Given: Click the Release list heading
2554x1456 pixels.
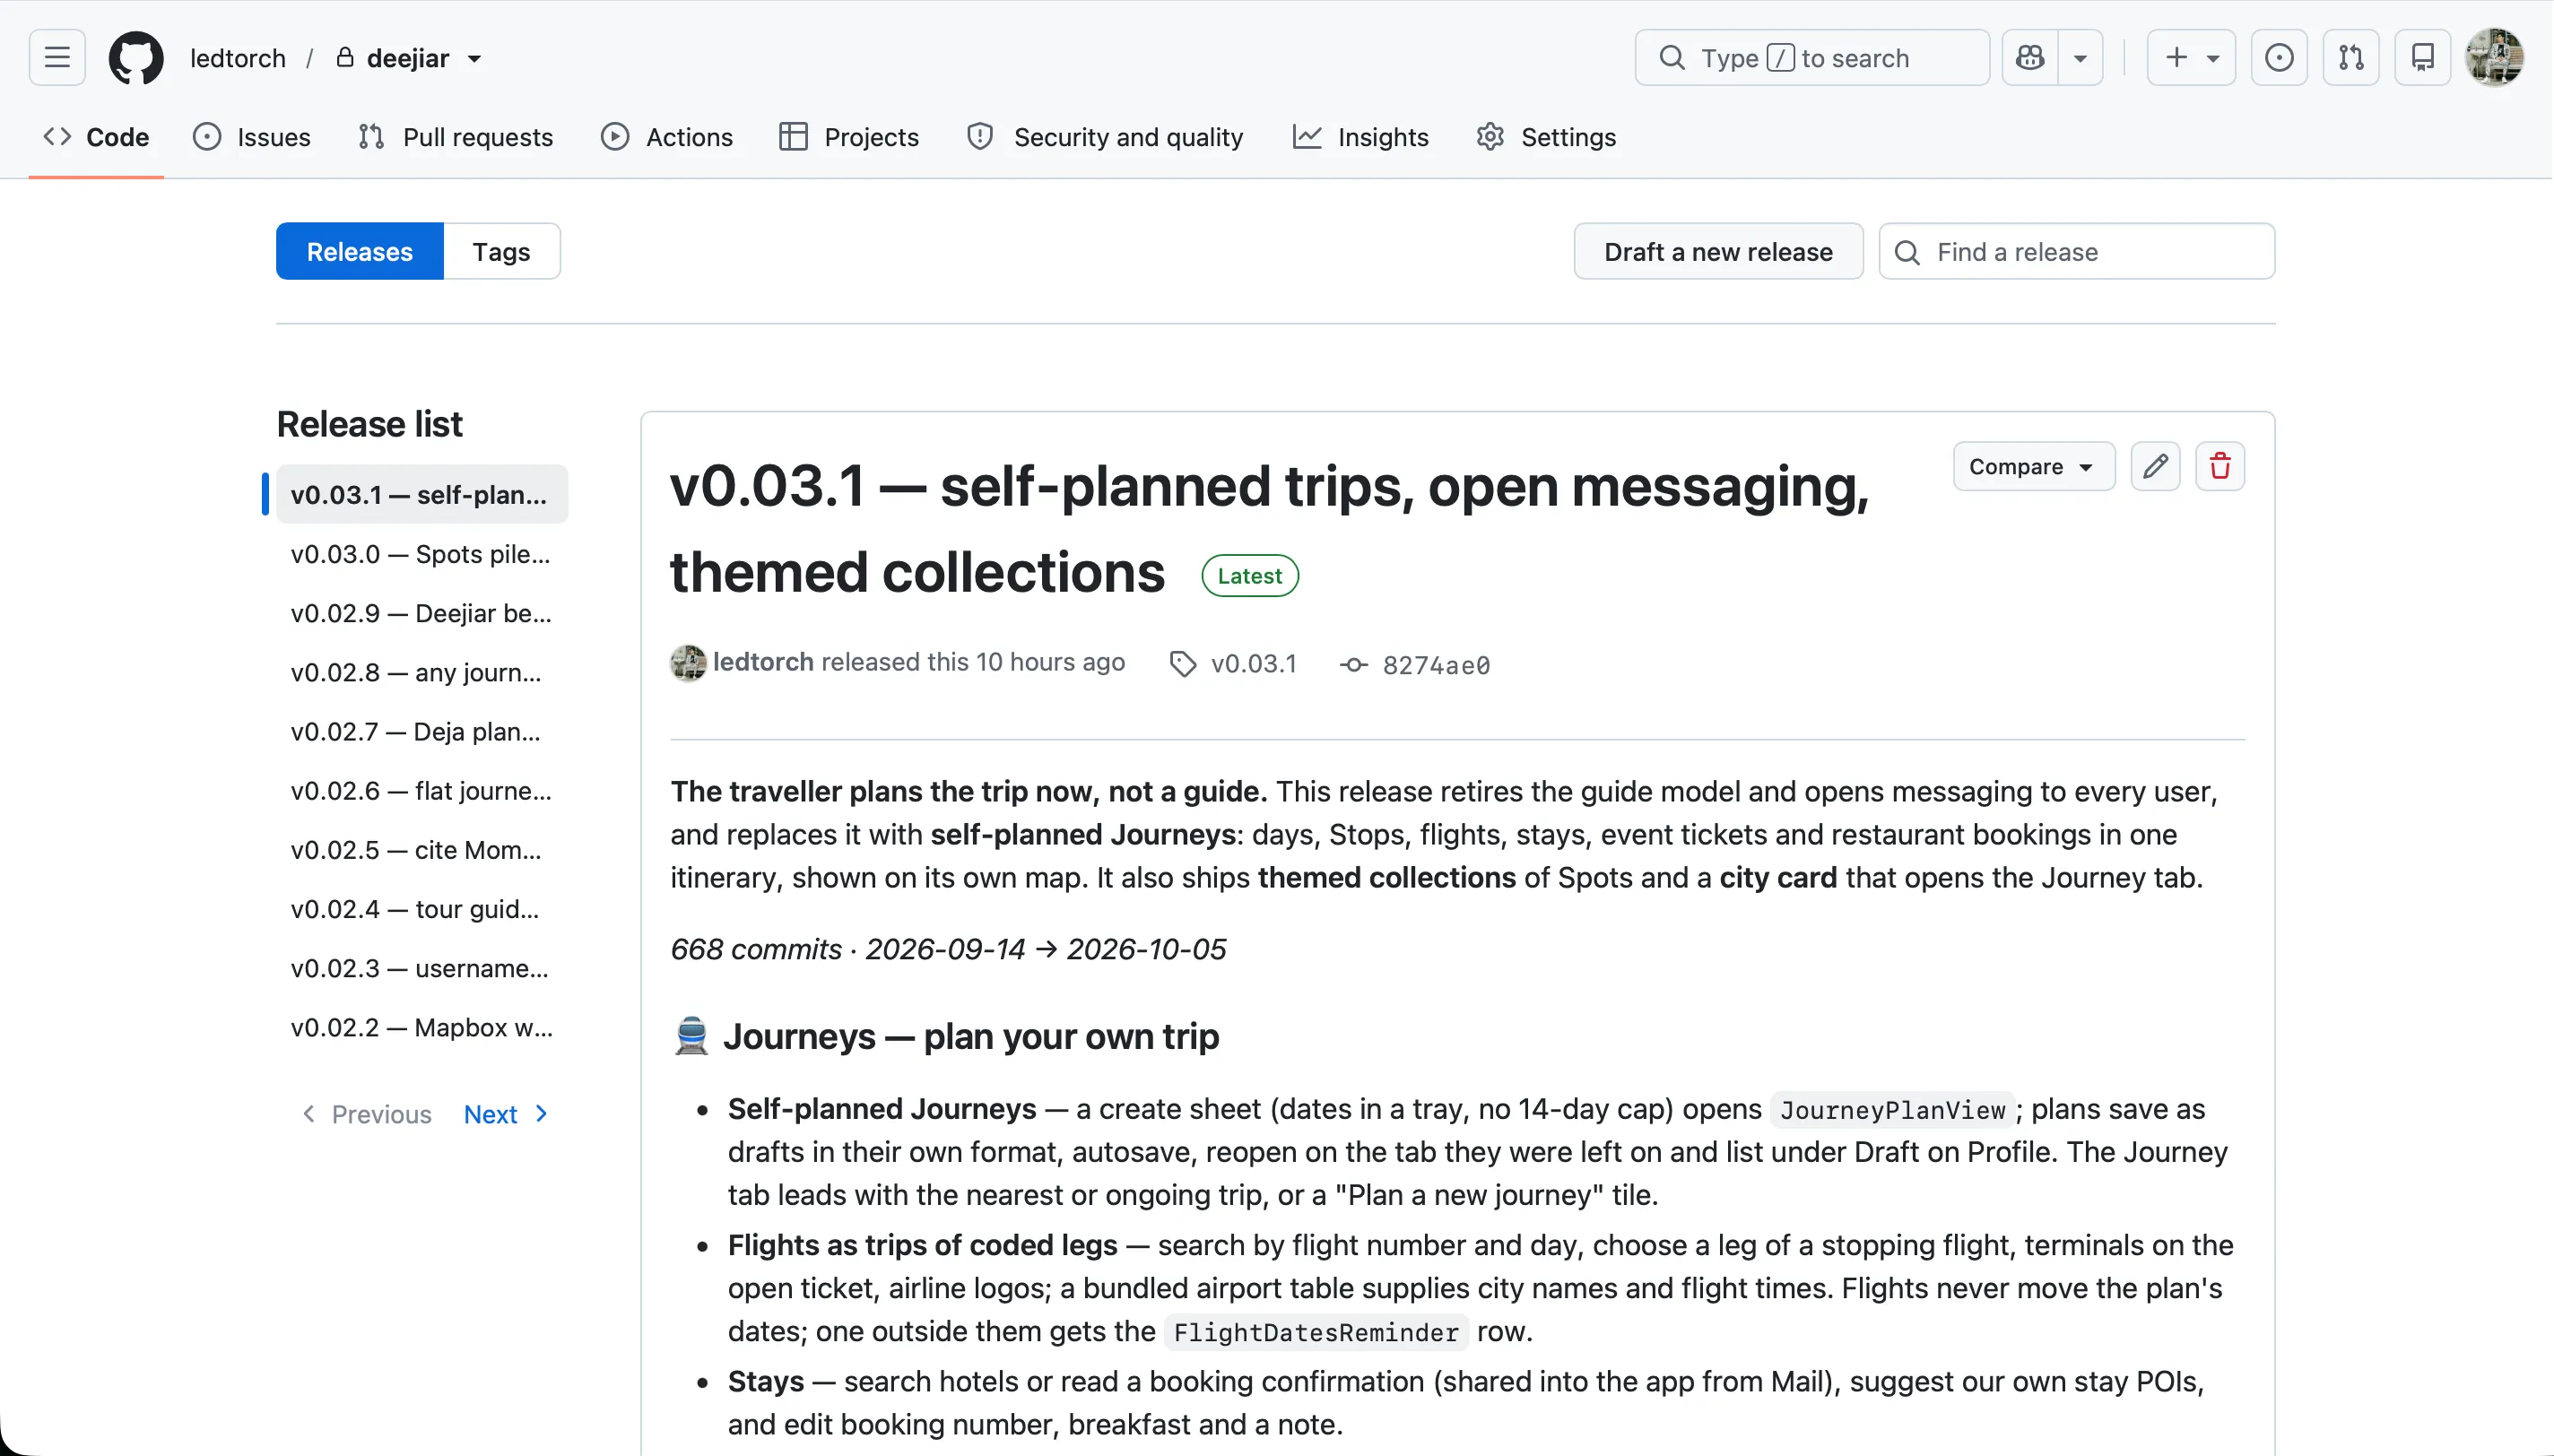Looking at the screenshot, I should click(369, 424).
